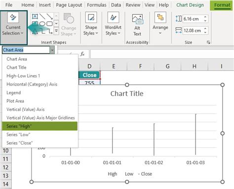Viewport: 234px width, 189px height.
Task: Select the straight Line shape
Action: click(x=42, y=16)
